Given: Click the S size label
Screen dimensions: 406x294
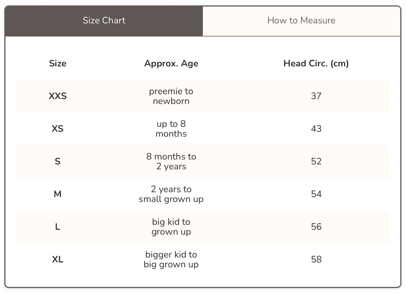Looking at the screenshot, I should [58, 161].
